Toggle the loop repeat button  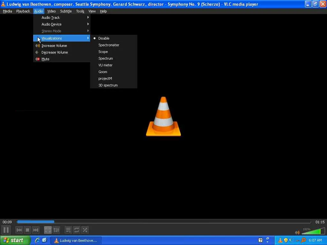pos(77,230)
